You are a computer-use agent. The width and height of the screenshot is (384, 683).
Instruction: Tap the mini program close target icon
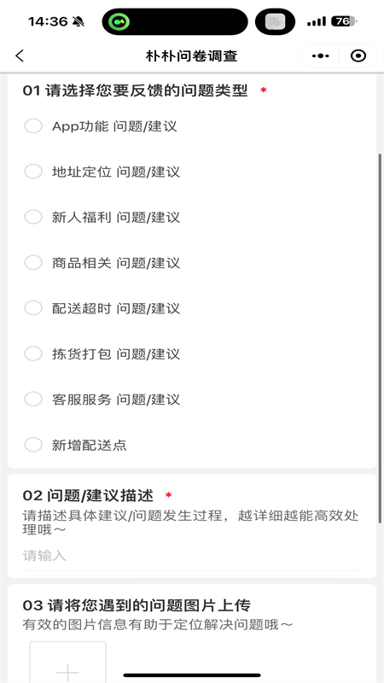[358, 55]
